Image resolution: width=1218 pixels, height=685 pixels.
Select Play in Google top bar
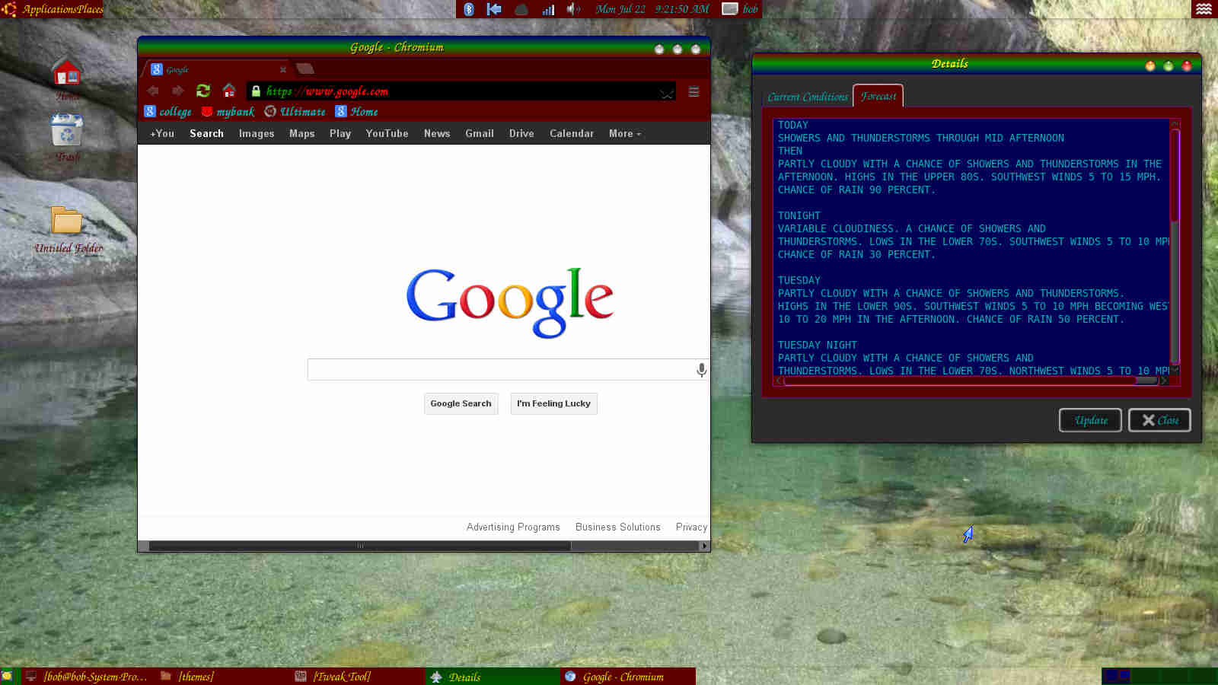point(340,133)
